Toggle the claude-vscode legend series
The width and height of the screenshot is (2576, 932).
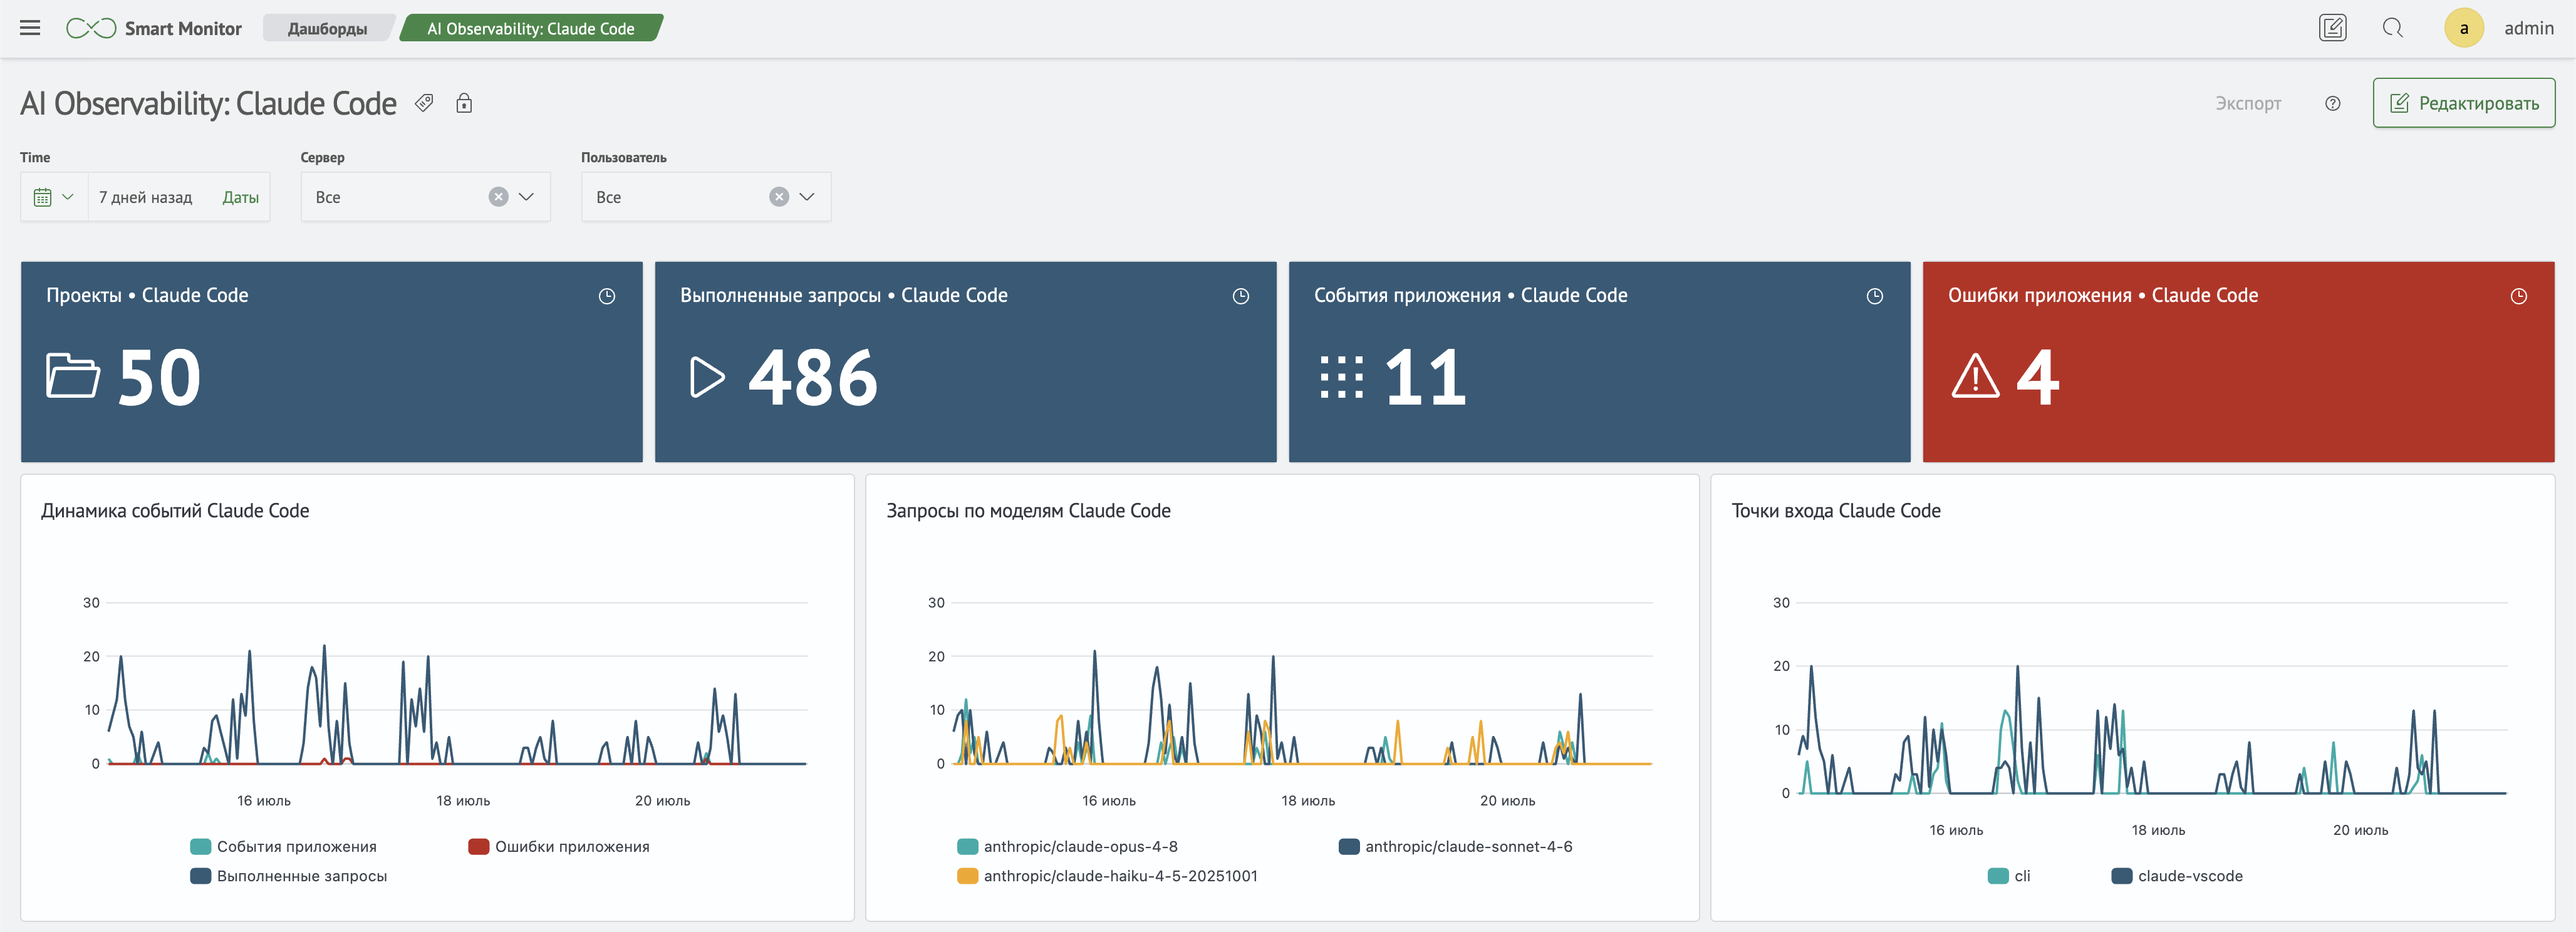pos(2178,876)
